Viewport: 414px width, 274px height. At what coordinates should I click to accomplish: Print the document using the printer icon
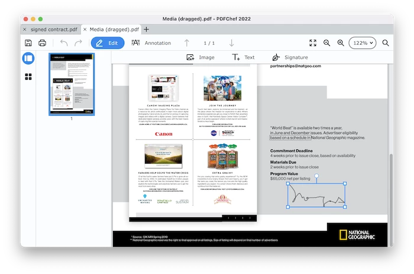pos(42,43)
